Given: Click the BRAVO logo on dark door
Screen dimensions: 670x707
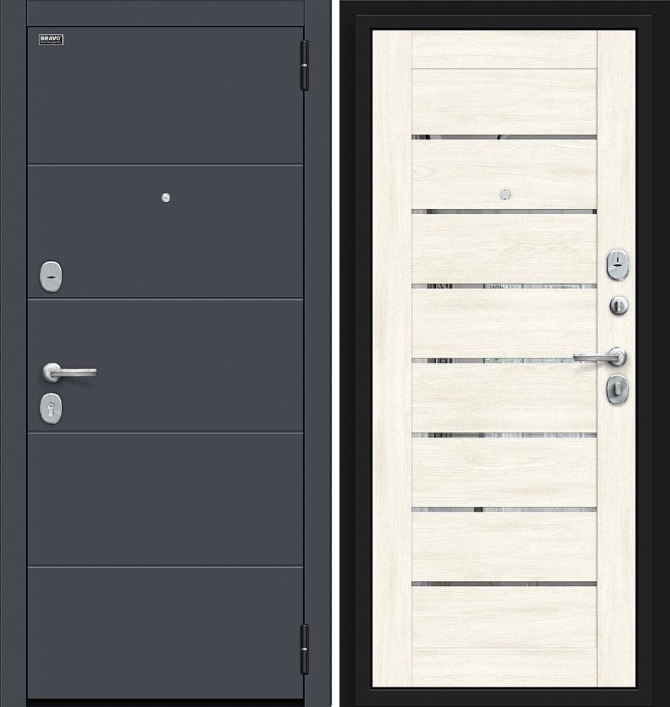Looking at the screenshot, I should [x=50, y=40].
